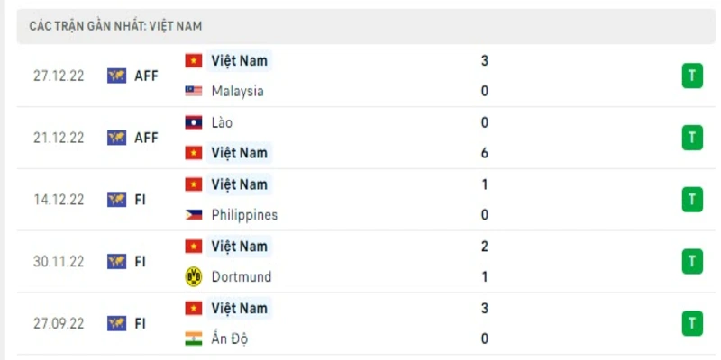Viewport: 721px width, 360px height.
Task: Select the Lào team name
Action: coord(222,122)
